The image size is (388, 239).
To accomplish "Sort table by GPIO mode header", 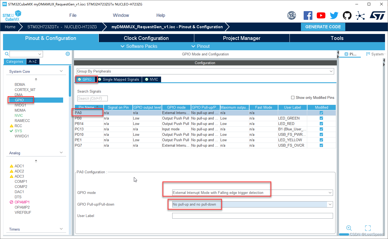I will click(176, 107).
